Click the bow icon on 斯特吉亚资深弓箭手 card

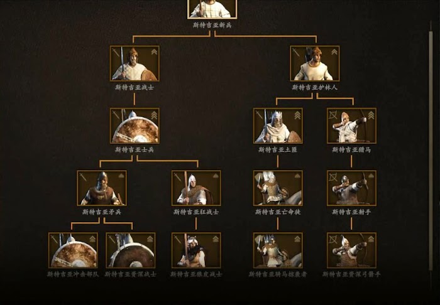(333, 239)
